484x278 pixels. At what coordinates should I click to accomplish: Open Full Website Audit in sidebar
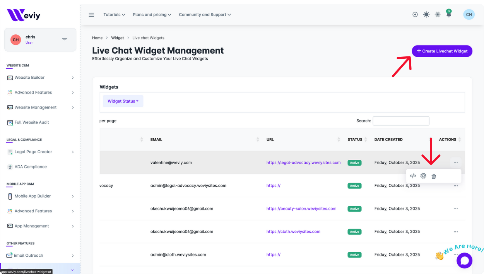(x=32, y=122)
